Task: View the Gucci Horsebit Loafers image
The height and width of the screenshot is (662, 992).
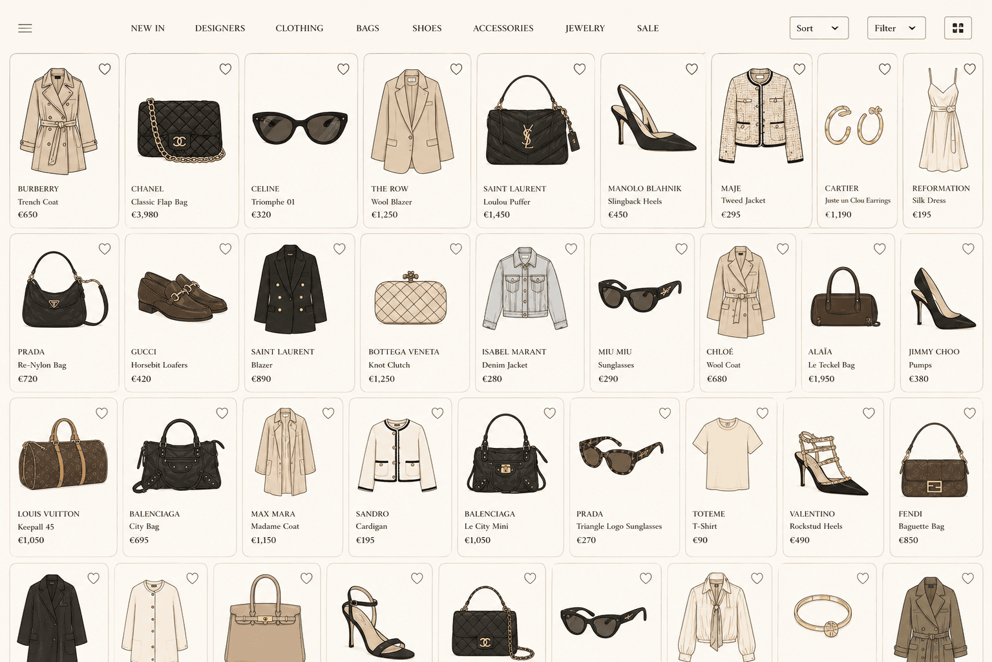Action: coord(182,296)
